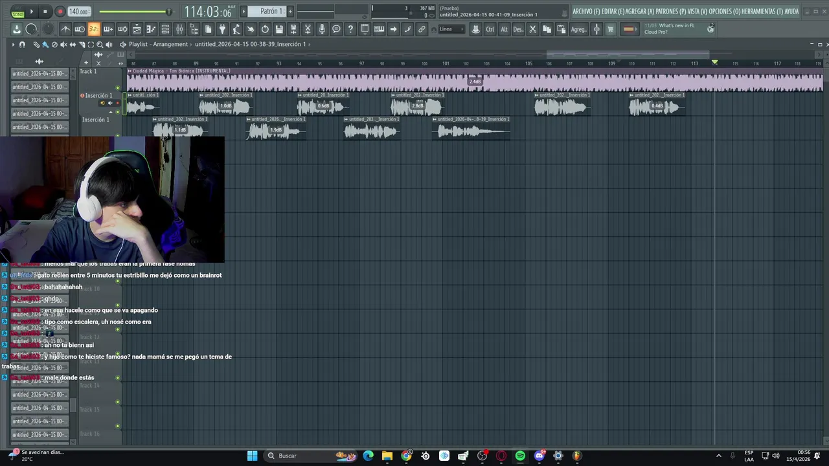The image size is (829, 466).
Task: Click the microphone one-click recording icon
Action: tap(322, 29)
